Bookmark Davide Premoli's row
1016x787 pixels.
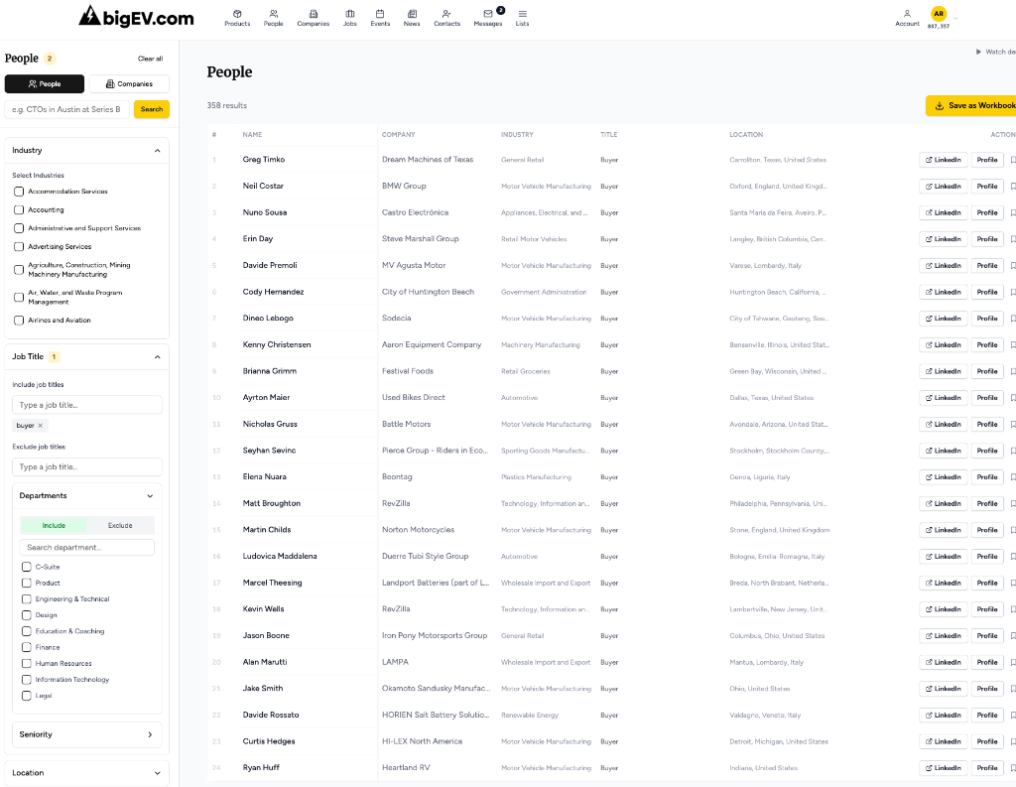coord(1013,266)
